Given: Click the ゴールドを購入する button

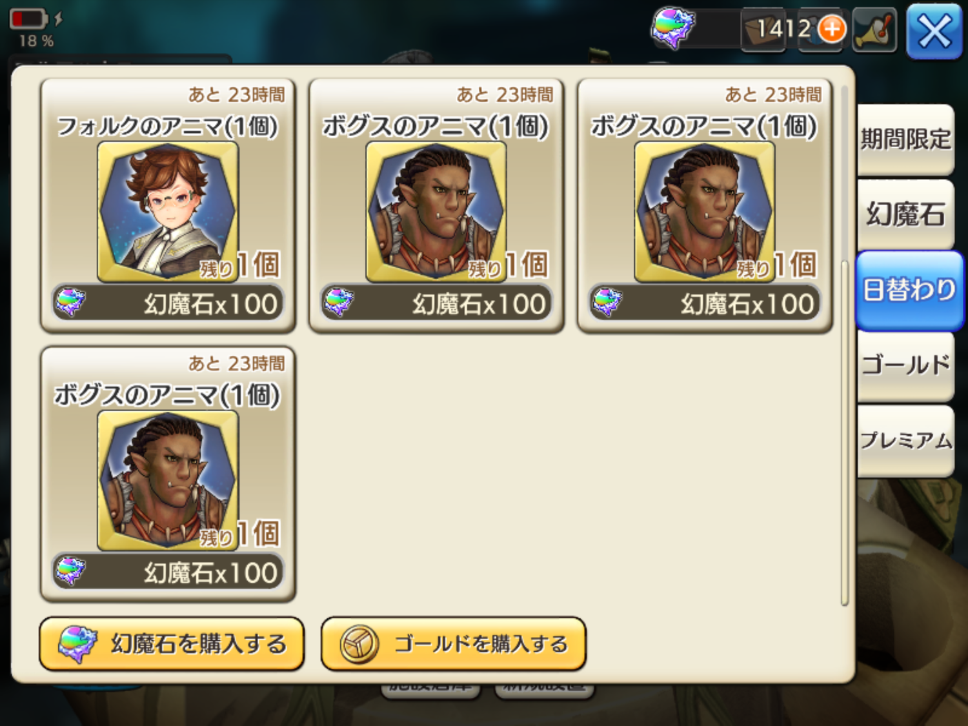Looking at the screenshot, I should [454, 643].
